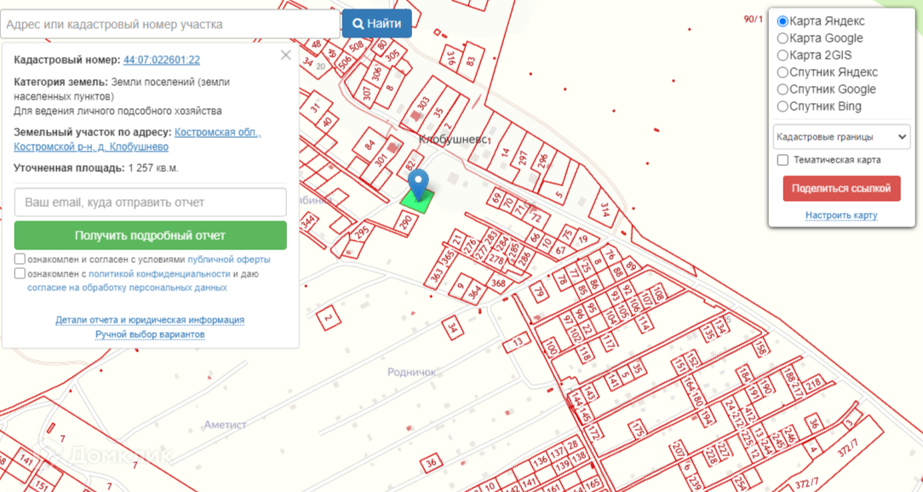This screenshot has height=492, width=923.
Task: Click parcel labeled 218 on map
Action: (813, 384)
